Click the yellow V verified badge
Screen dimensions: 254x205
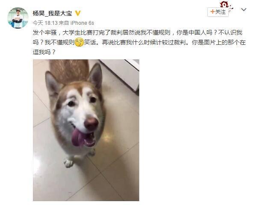click(x=78, y=13)
